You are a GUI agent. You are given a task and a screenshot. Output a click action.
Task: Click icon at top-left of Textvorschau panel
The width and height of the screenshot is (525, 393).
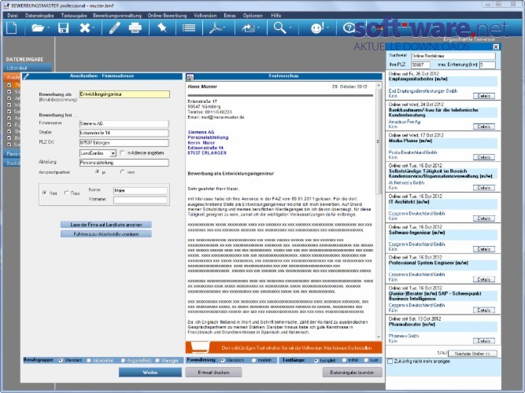(x=190, y=77)
